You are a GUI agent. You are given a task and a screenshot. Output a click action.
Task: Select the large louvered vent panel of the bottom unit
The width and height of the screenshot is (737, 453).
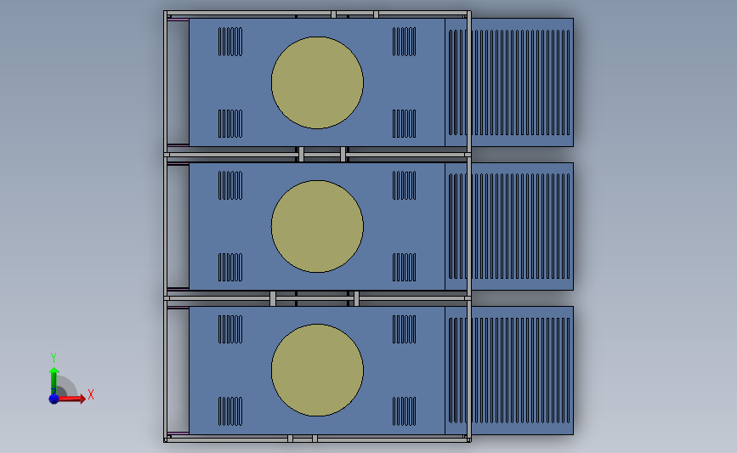tap(509, 371)
